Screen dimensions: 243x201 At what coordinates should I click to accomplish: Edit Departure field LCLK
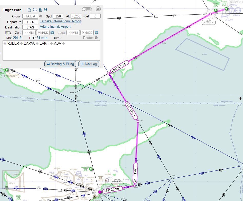[30, 22]
